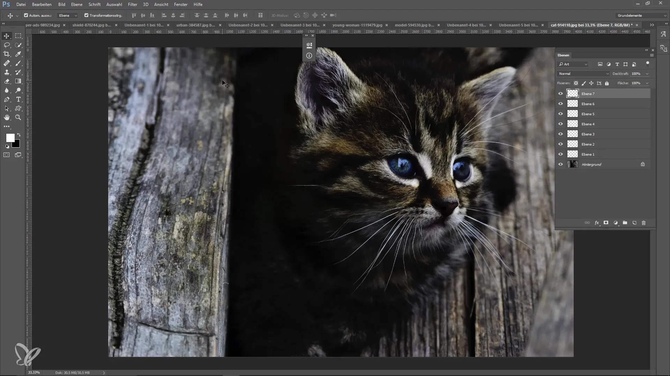
Task: Open the Info panel icon
Action: pos(309,56)
